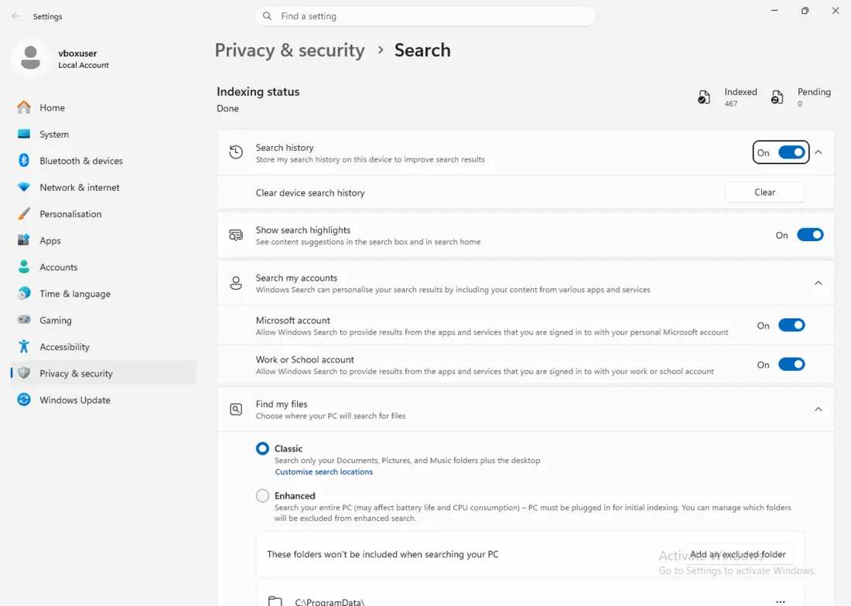851x606 pixels.
Task: Open Accounts settings page
Action: tap(103, 267)
